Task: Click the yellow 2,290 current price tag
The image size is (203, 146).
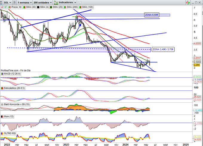Action: 197,65
